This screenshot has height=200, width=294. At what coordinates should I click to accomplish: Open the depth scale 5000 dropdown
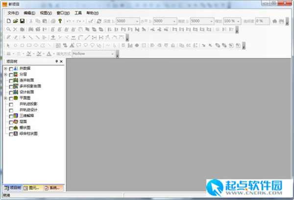[x=137, y=22]
